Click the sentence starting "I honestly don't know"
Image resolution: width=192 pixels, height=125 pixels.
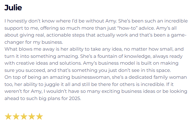61,21
